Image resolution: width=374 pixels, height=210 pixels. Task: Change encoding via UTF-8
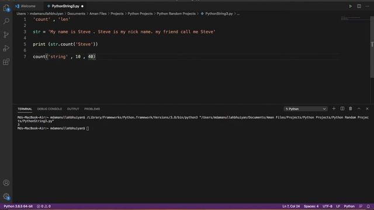(x=327, y=206)
